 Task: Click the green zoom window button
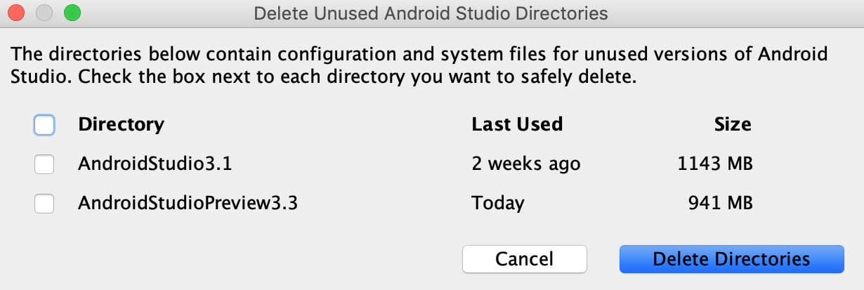pos(71,13)
